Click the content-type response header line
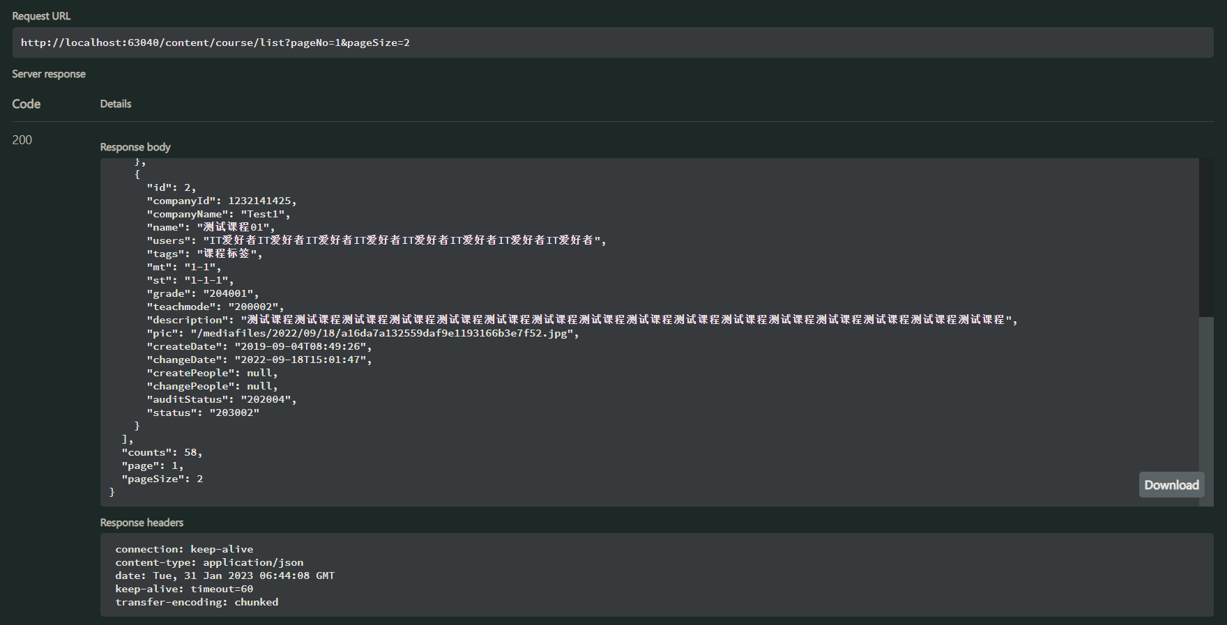The height and width of the screenshot is (625, 1227). [x=209, y=562]
